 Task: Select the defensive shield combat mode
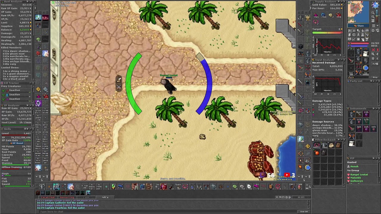373,59
